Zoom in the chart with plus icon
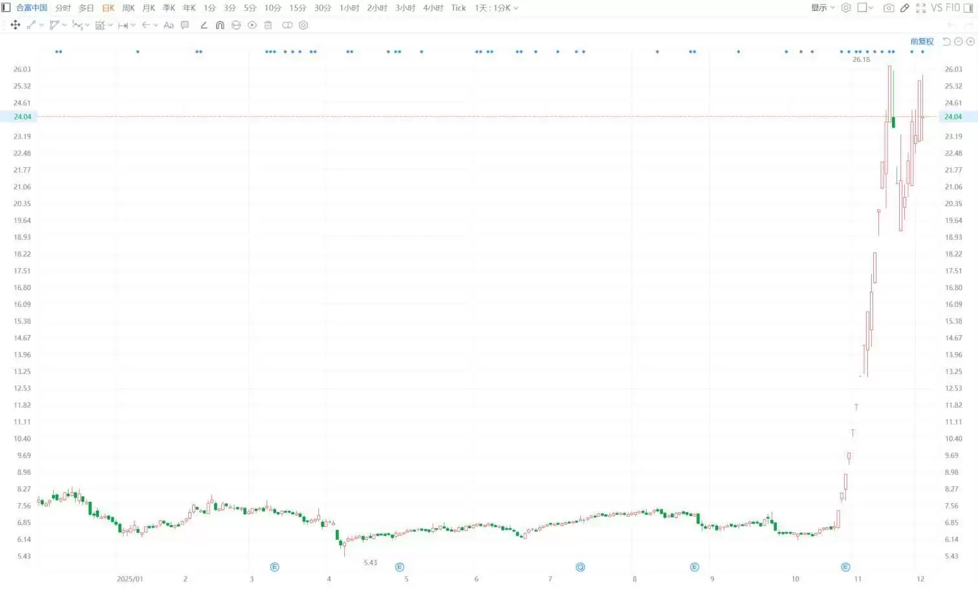 pyautogui.click(x=970, y=41)
